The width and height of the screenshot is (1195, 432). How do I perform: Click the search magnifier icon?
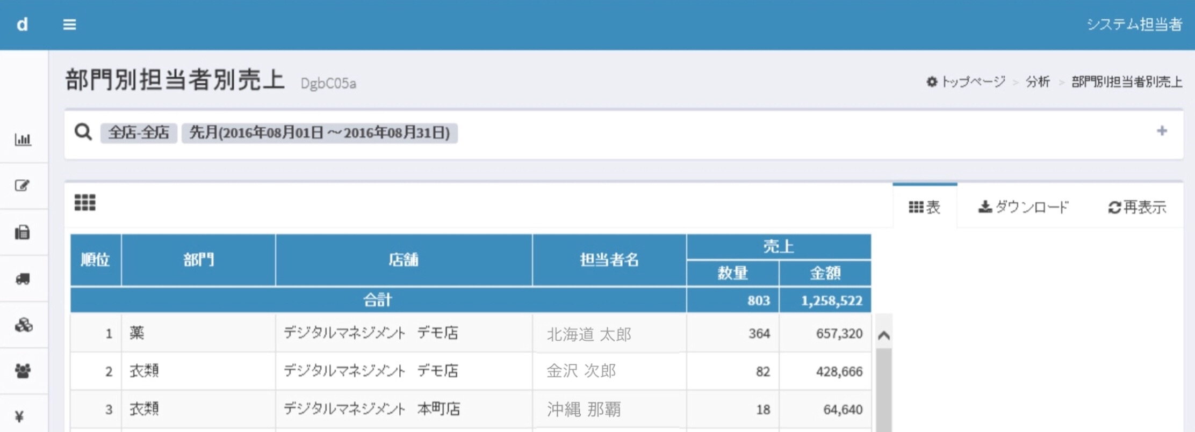(x=83, y=132)
